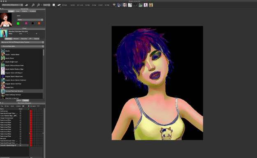Click the second zoom magnifier icon in toolbar

pyautogui.click(x=38, y=5)
